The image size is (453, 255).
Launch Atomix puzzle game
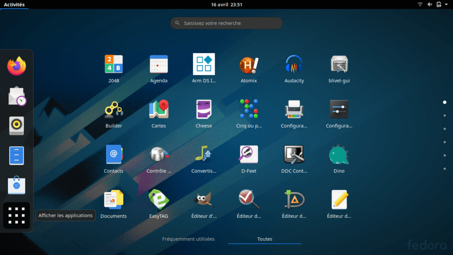249,64
